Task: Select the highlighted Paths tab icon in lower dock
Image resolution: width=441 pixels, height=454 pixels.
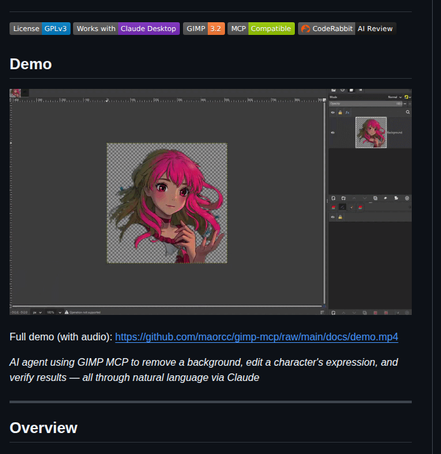Action: (343, 207)
